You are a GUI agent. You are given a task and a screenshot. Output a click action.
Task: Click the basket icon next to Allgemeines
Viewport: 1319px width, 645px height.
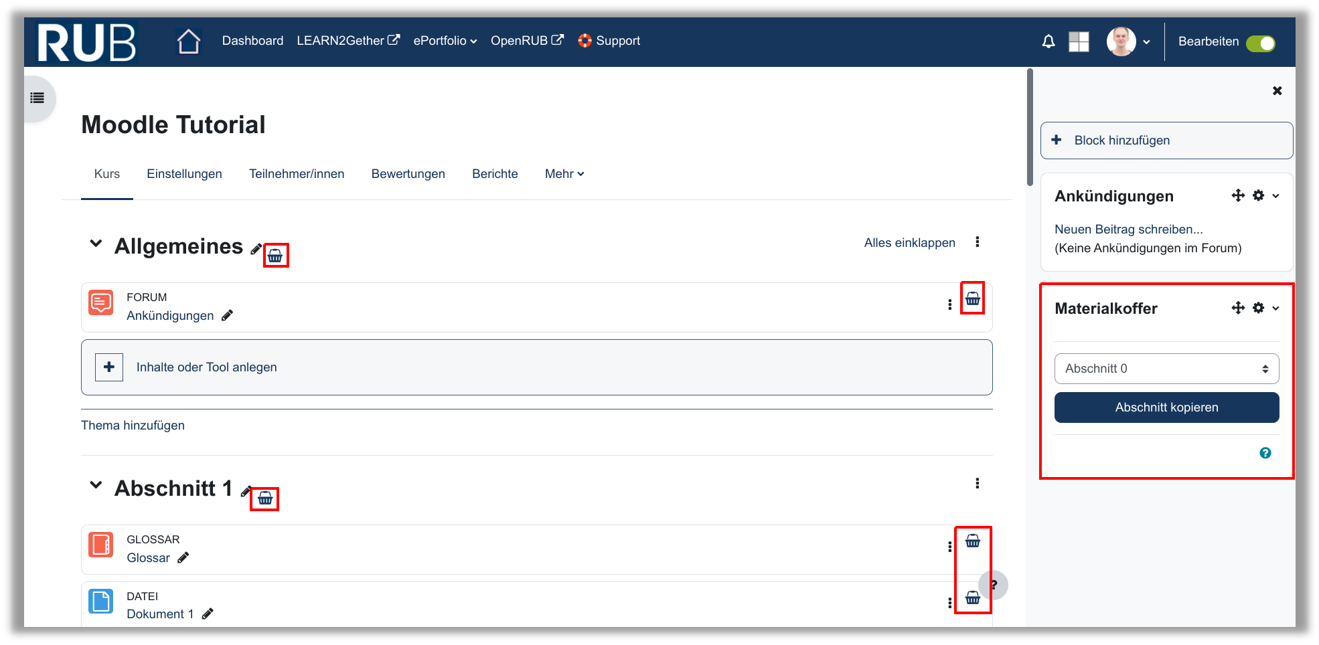click(275, 256)
